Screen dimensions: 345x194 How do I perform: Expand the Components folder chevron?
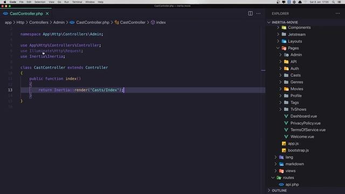click(278, 27)
